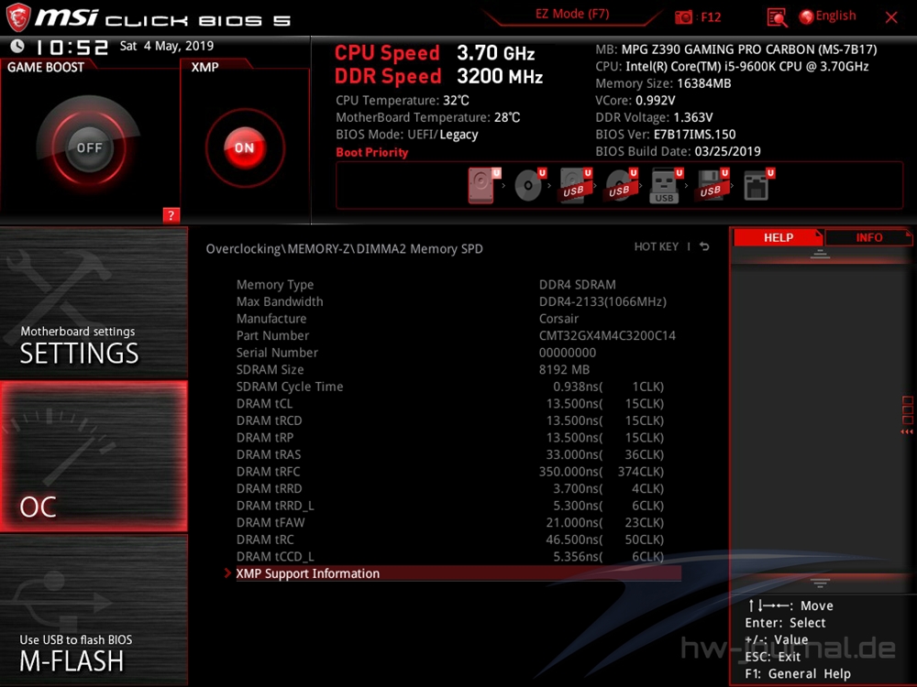Click the SDRAM Size value 8192 MB
This screenshot has height=687, width=917.
pyautogui.click(x=564, y=369)
